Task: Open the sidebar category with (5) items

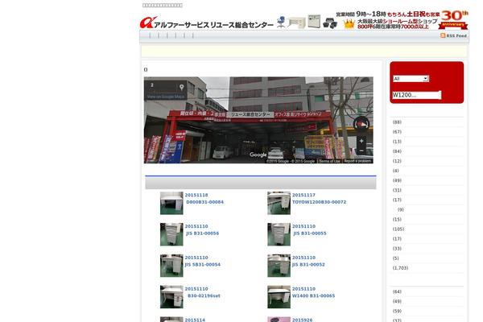Action: click(x=396, y=258)
